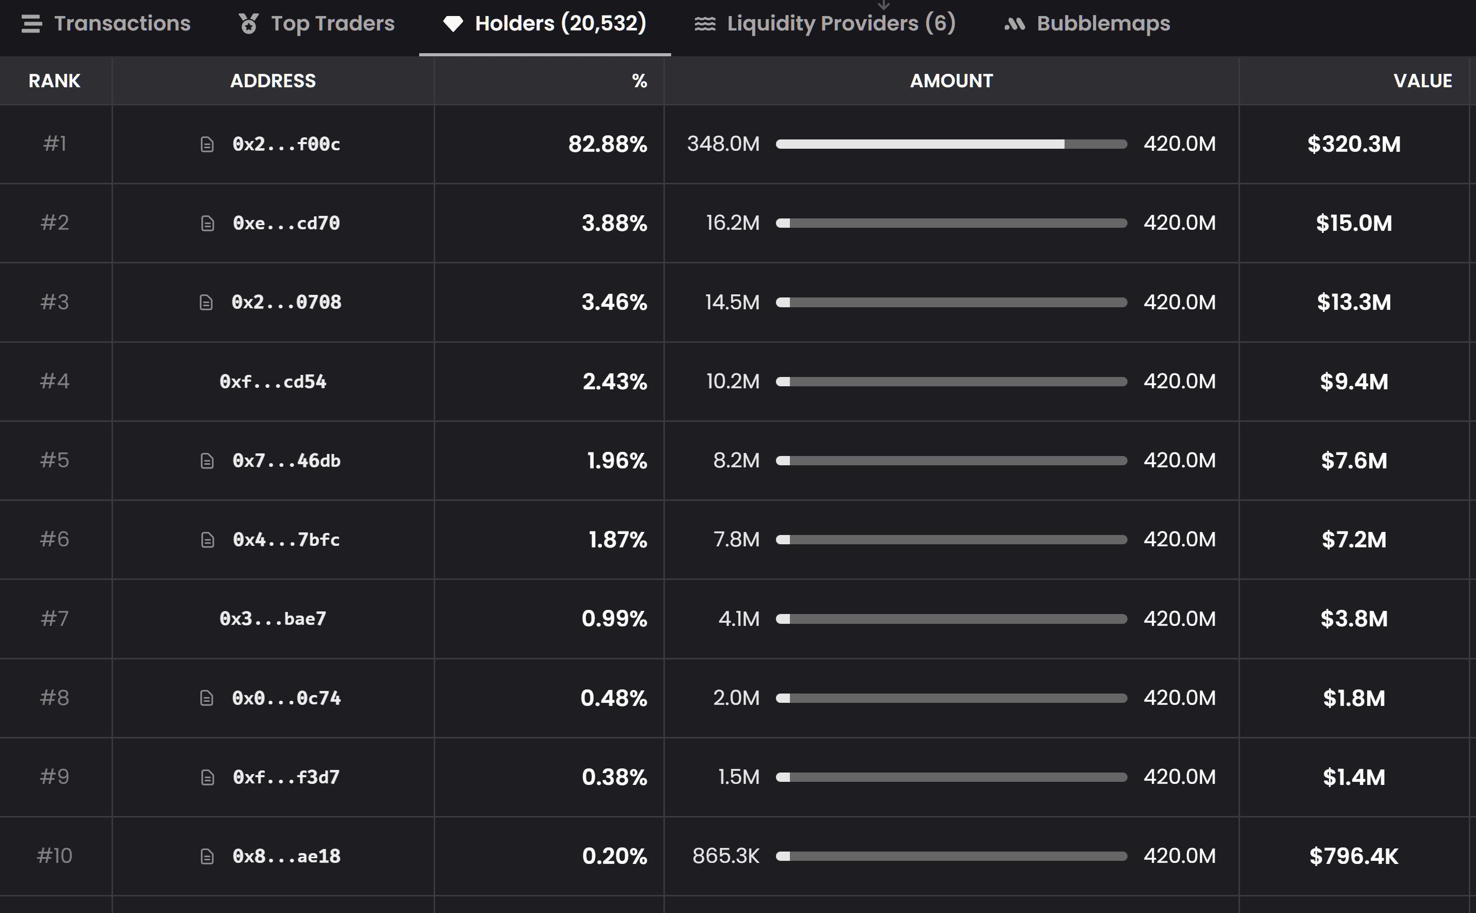Click the % column header
This screenshot has width=1476, height=913.
pos(639,81)
